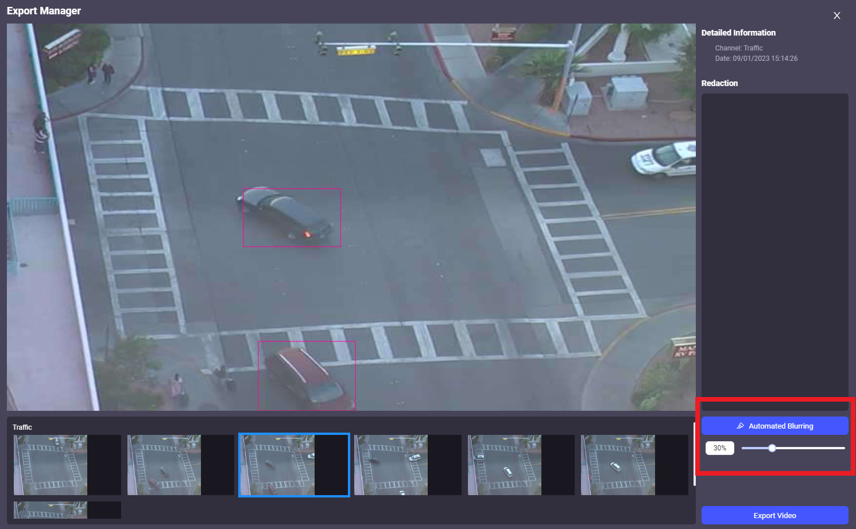Select the fifth Traffic thumbnail
Viewport: 856px width, 529px height.
click(x=521, y=465)
